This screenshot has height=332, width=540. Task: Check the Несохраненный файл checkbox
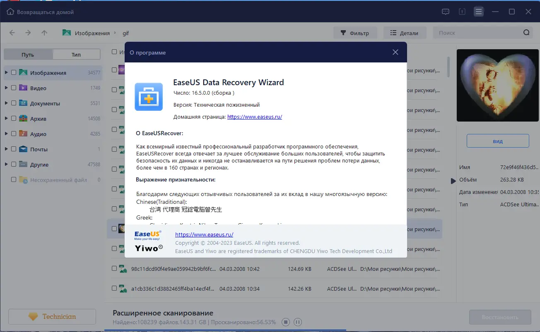(13, 180)
